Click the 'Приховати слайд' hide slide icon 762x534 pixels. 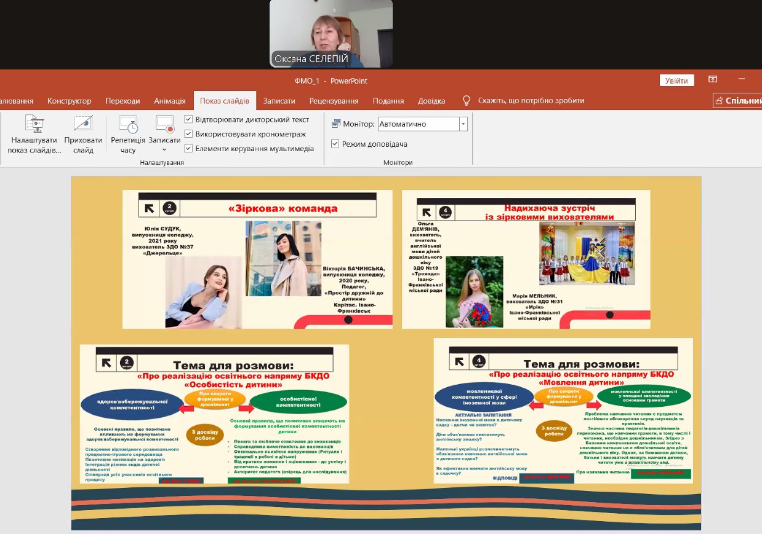click(x=83, y=125)
